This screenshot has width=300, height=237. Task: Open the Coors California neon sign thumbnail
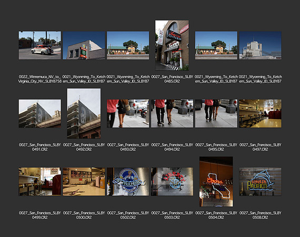coord(216,182)
